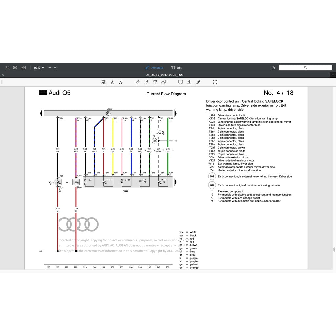Select the Eraser tool
The image size is (336, 336).
pyautogui.click(x=146, y=82)
